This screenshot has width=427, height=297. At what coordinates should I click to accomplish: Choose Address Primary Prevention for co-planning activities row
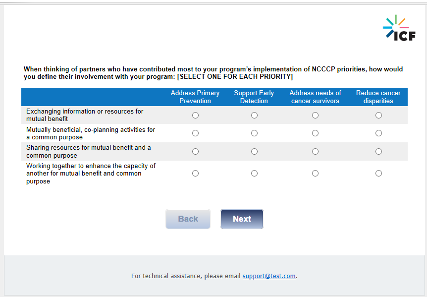click(x=195, y=133)
